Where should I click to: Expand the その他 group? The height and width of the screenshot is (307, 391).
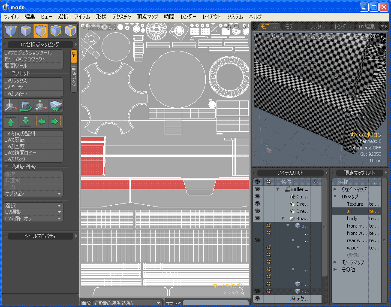[x=335, y=270]
